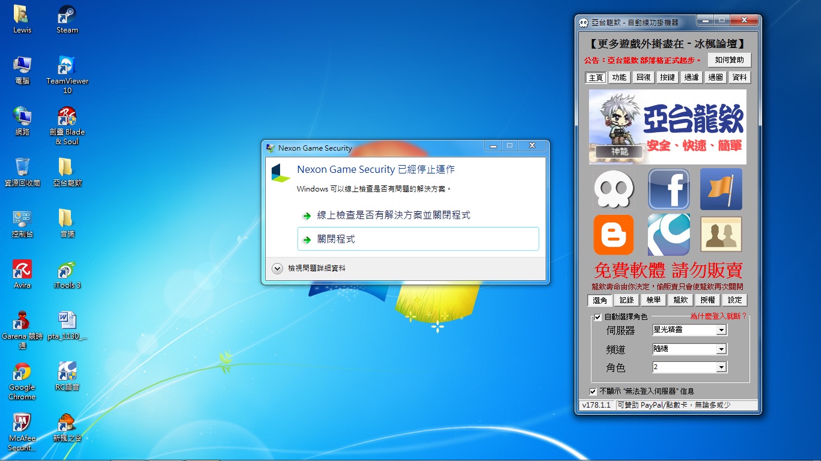Open the 電腦 computer desktop icon

pyautogui.click(x=22, y=70)
